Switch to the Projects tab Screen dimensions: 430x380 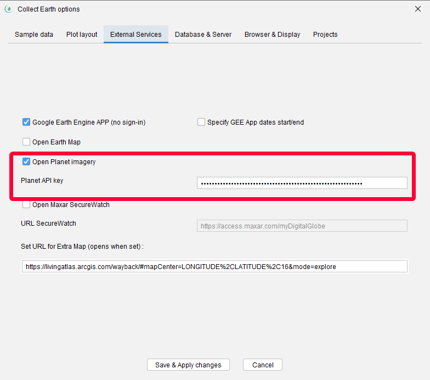325,35
